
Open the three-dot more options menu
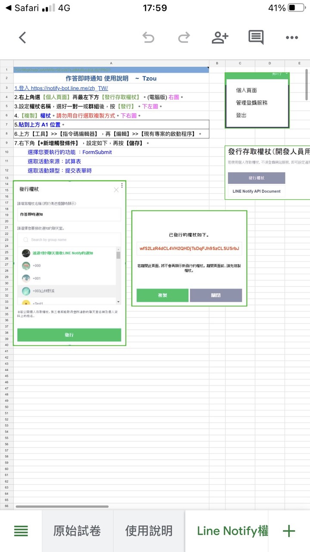292,38
